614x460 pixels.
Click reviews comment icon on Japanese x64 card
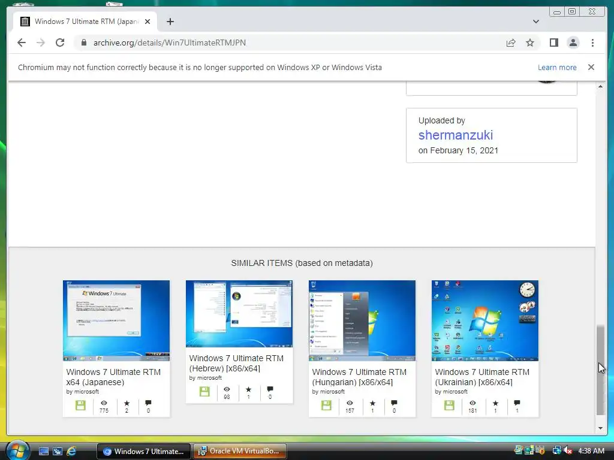pyautogui.click(x=148, y=403)
